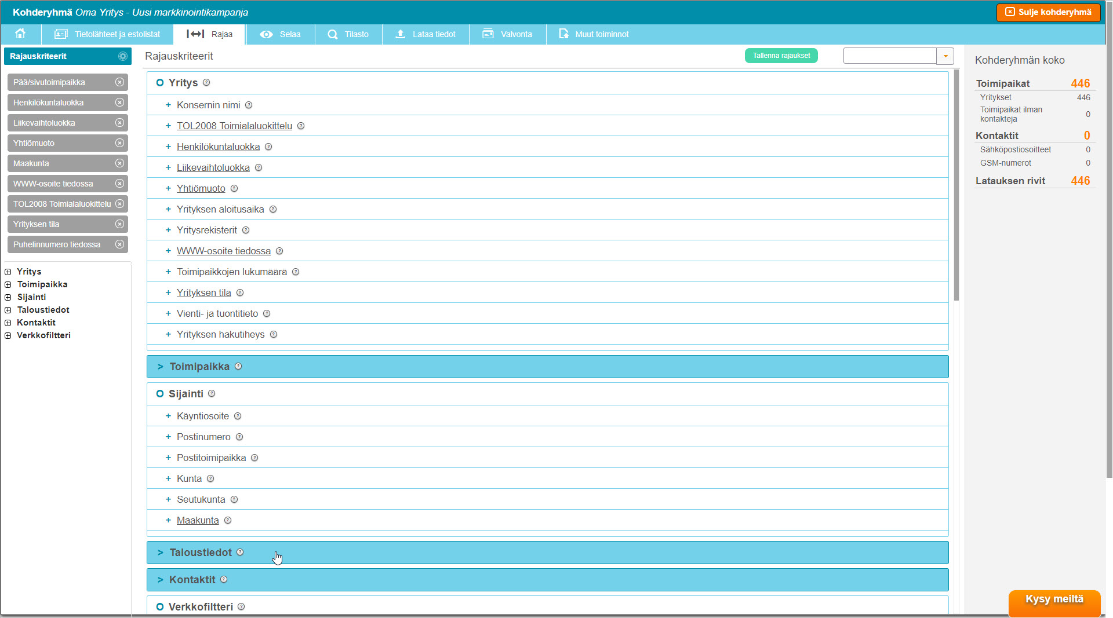The width and height of the screenshot is (1113, 618).
Task: Expand the Taloustiedot blue section bar
Action: [547, 553]
